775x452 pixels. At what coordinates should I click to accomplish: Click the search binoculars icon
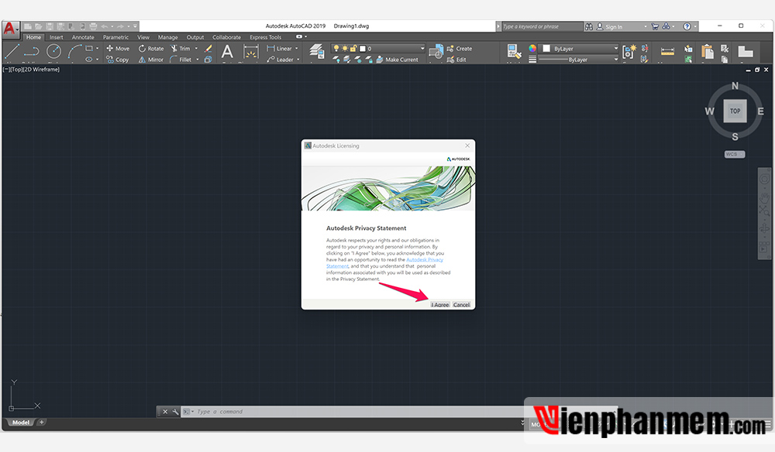(589, 26)
